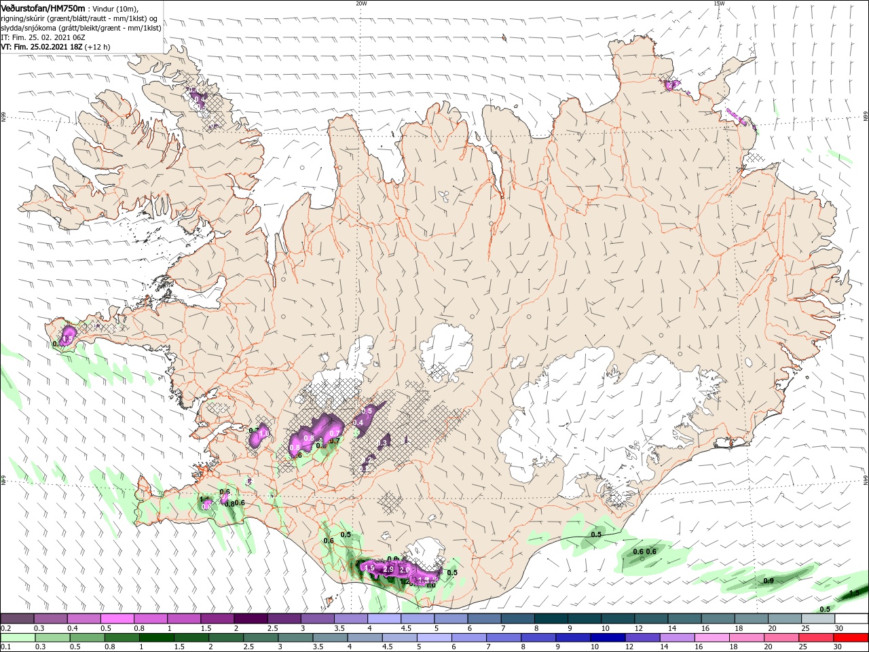Click the 1.3 value on Snæfellsnes peninsula tip
This screenshot has width=869, height=652.
coord(67,338)
